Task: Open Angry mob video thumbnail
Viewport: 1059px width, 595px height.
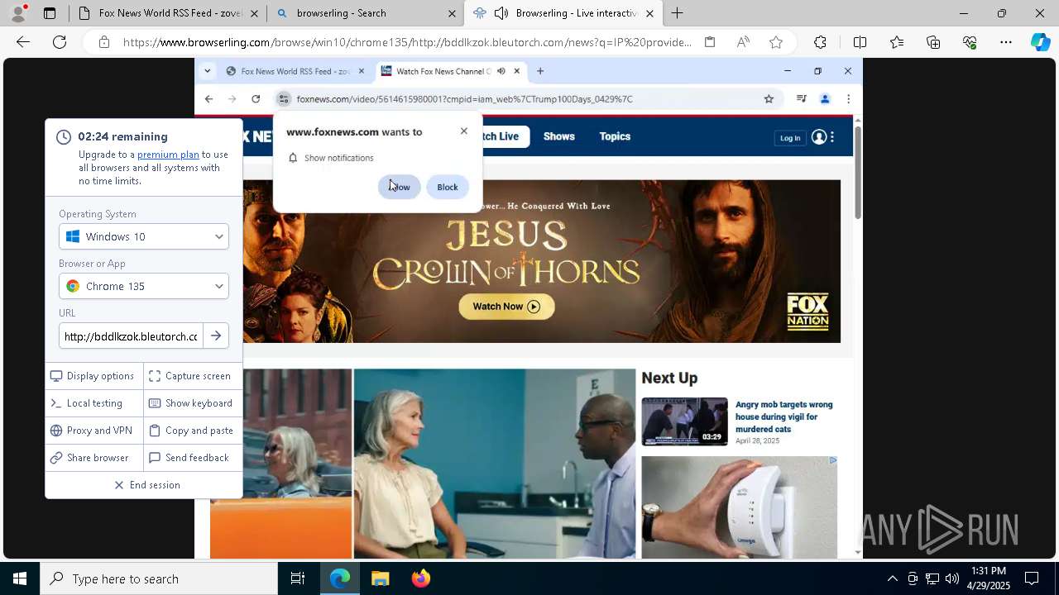Action: click(x=684, y=421)
